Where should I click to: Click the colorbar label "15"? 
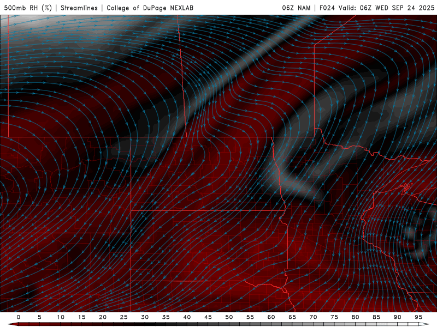(x=81, y=317)
